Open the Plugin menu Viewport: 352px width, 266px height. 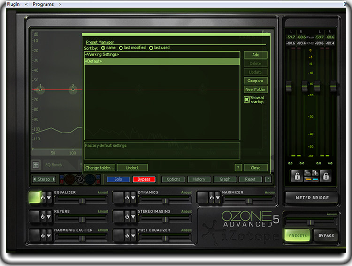(13, 4)
